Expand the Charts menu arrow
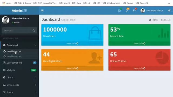The height and width of the screenshot is (97, 173). pyautogui.click(x=35, y=78)
